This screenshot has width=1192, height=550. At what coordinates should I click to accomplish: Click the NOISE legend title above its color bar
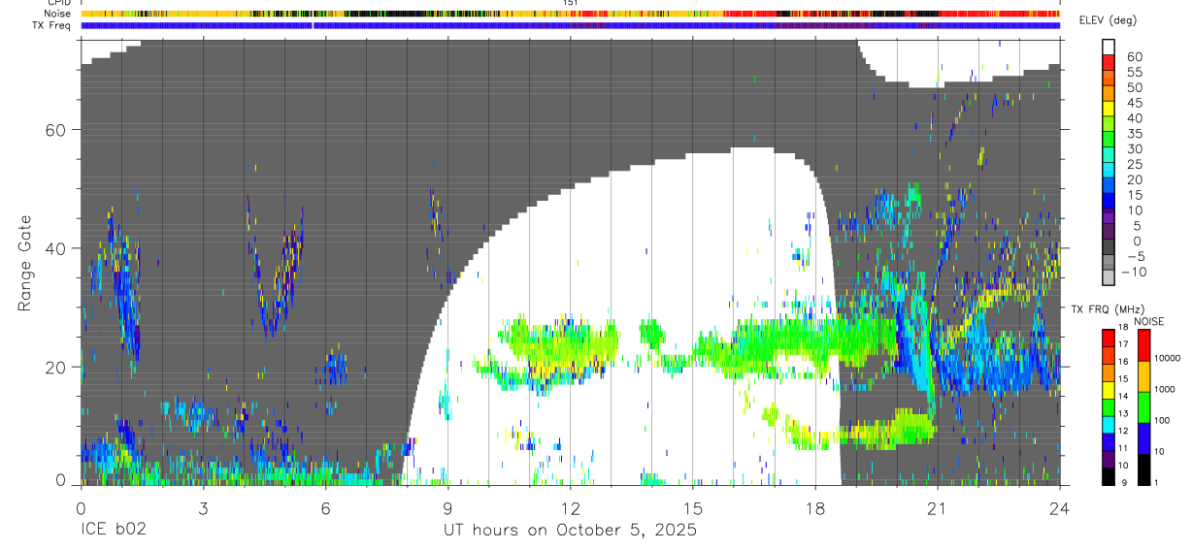1149,321
